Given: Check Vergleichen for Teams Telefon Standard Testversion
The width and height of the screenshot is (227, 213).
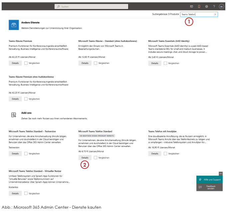Looking at the screenshot, I should click(x=26, y=154).
